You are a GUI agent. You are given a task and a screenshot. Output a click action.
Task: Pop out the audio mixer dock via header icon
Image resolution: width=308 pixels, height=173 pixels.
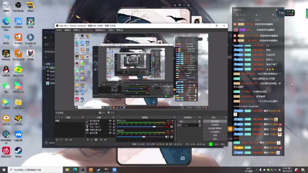(x=174, y=118)
